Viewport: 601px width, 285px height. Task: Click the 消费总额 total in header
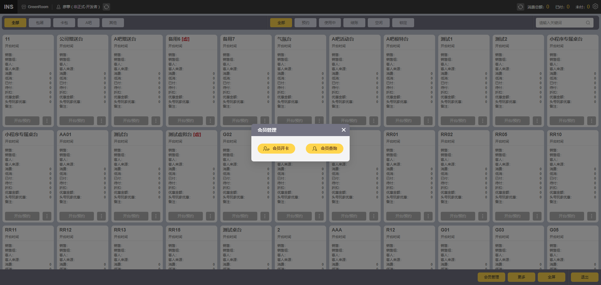pos(538,7)
